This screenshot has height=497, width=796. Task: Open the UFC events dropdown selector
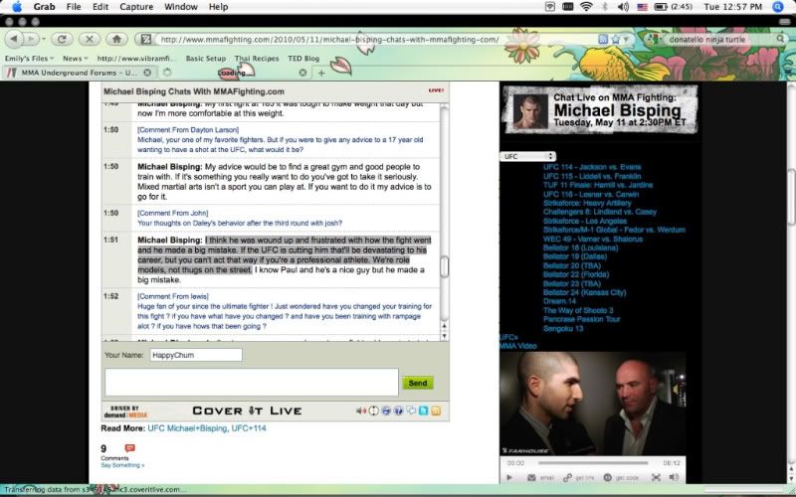(x=527, y=156)
